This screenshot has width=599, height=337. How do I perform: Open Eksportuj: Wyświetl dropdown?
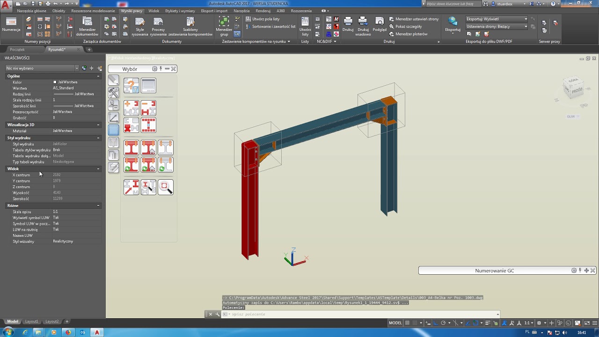[497, 19]
